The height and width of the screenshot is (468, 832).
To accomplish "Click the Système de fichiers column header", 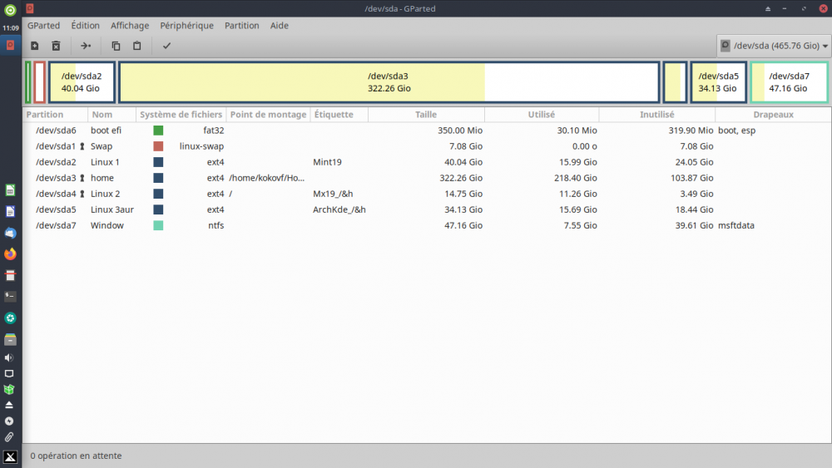I will click(x=181, y=115).
